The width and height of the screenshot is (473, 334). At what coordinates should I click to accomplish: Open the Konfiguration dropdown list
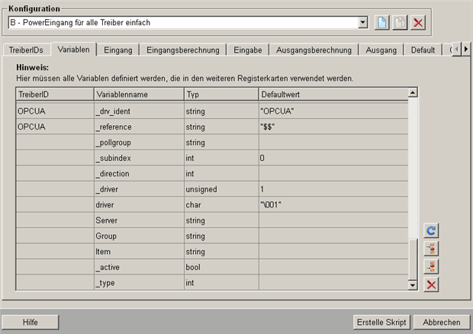362,23
